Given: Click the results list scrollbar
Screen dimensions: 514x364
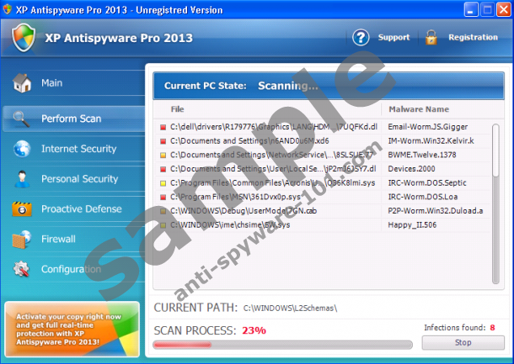Looking at the screenshot, I should click(496, 168).
